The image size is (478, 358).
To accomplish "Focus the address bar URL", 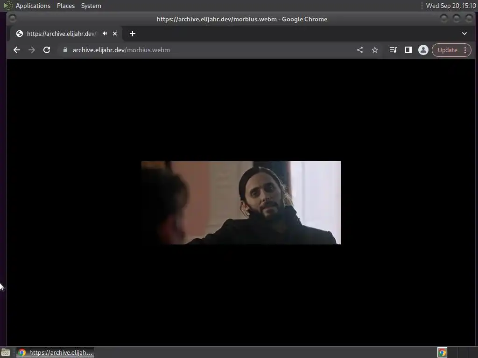I will click(121, 50).
